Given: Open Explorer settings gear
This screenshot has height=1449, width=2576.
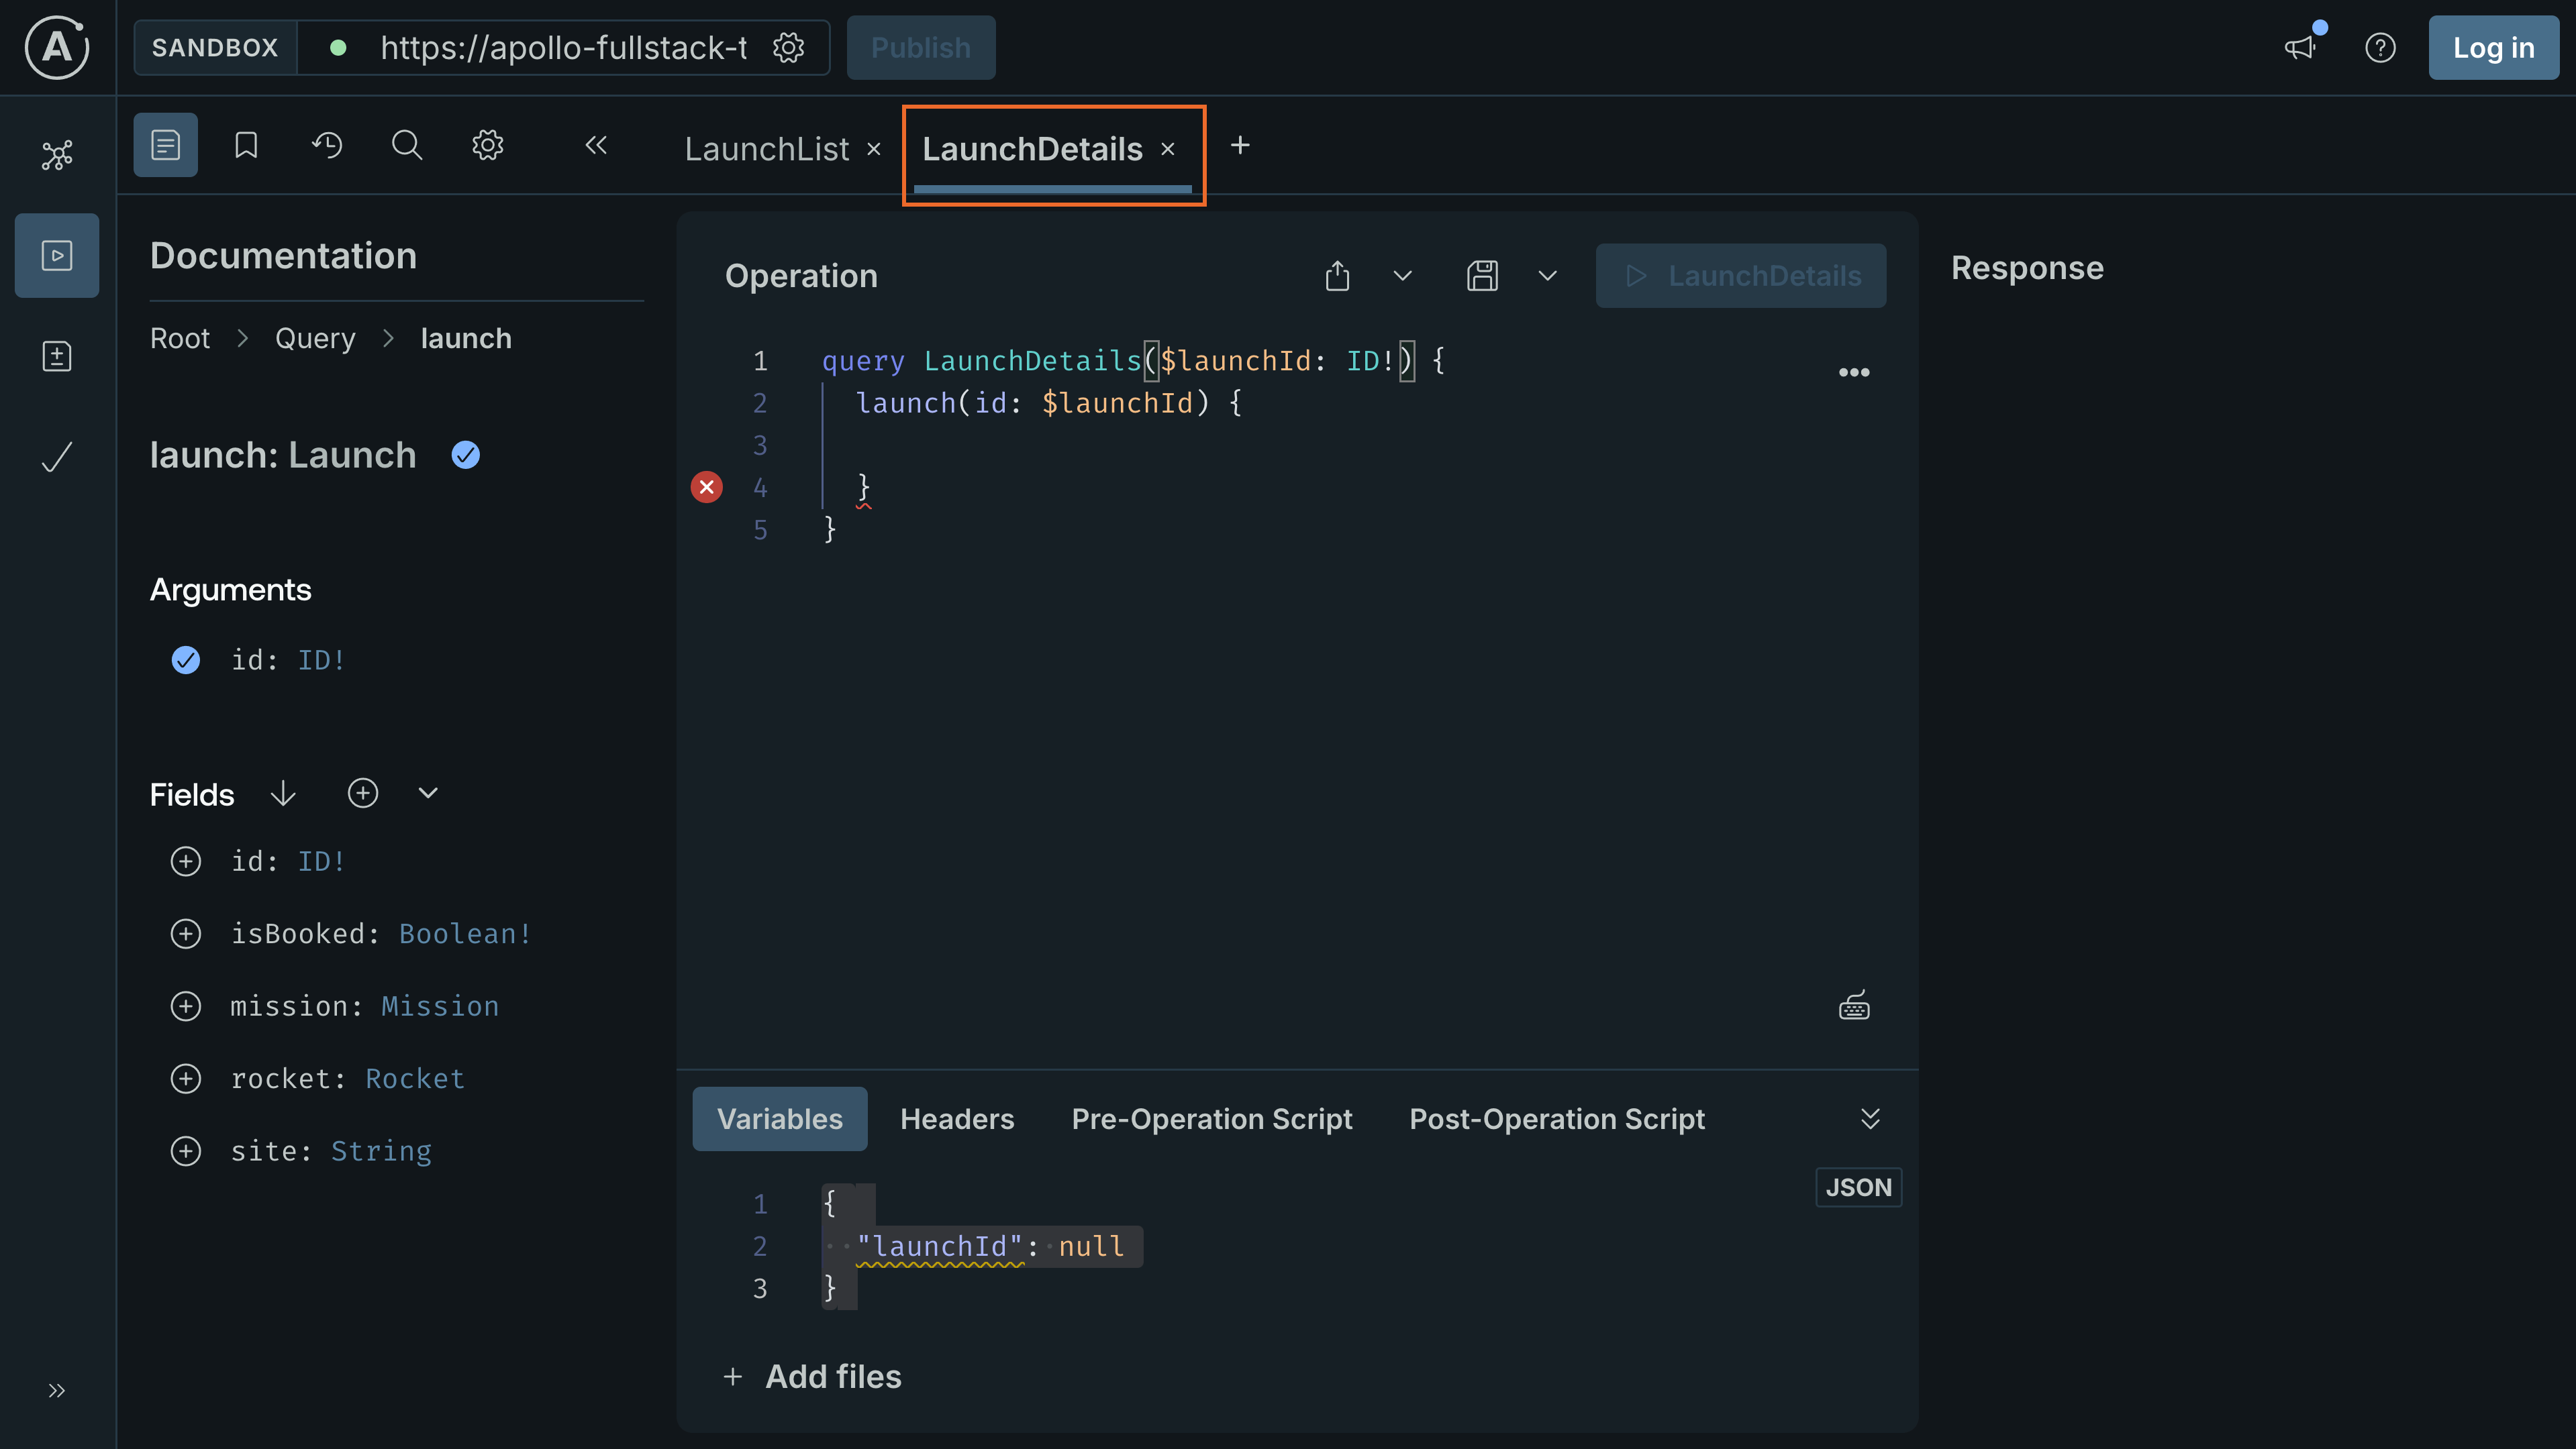Looking at the screenshot, I should click(x=487, y=144).
